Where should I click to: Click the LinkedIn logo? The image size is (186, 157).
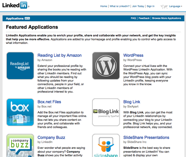(x=16, y=5)
